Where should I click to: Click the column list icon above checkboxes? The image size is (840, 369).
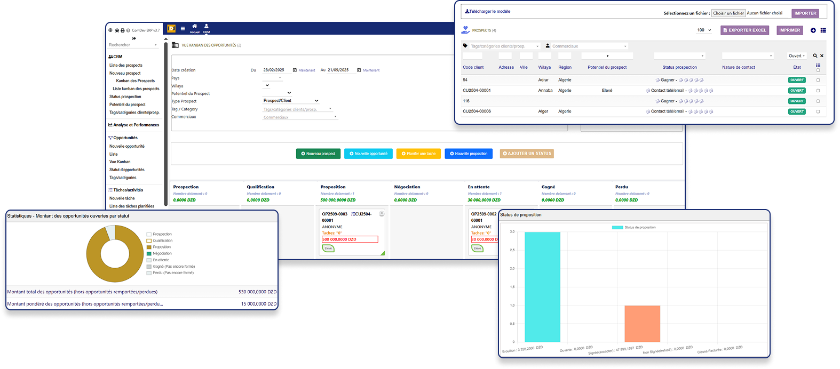click(818, 65)
